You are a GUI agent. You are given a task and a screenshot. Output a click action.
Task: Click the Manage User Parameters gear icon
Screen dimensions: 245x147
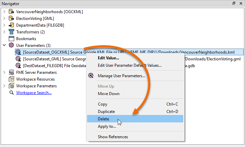point(91,76)
